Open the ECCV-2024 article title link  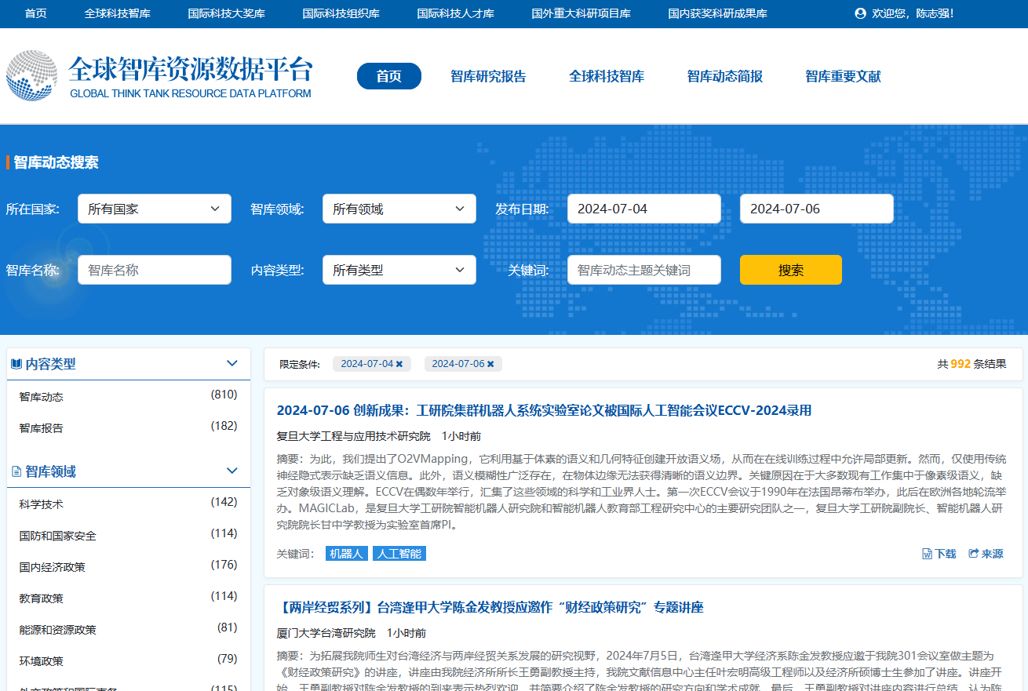coord(544,410)
